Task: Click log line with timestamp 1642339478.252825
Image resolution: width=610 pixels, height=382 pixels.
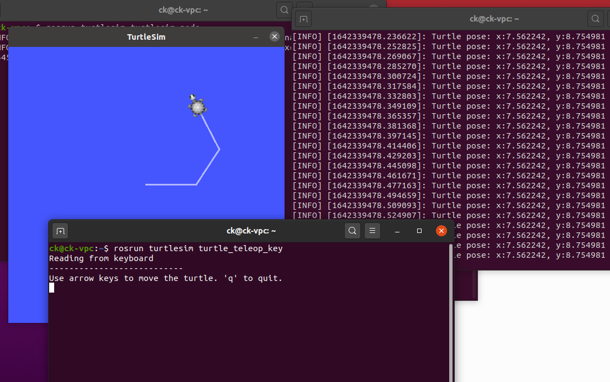Action: click(x=449, y=46)
